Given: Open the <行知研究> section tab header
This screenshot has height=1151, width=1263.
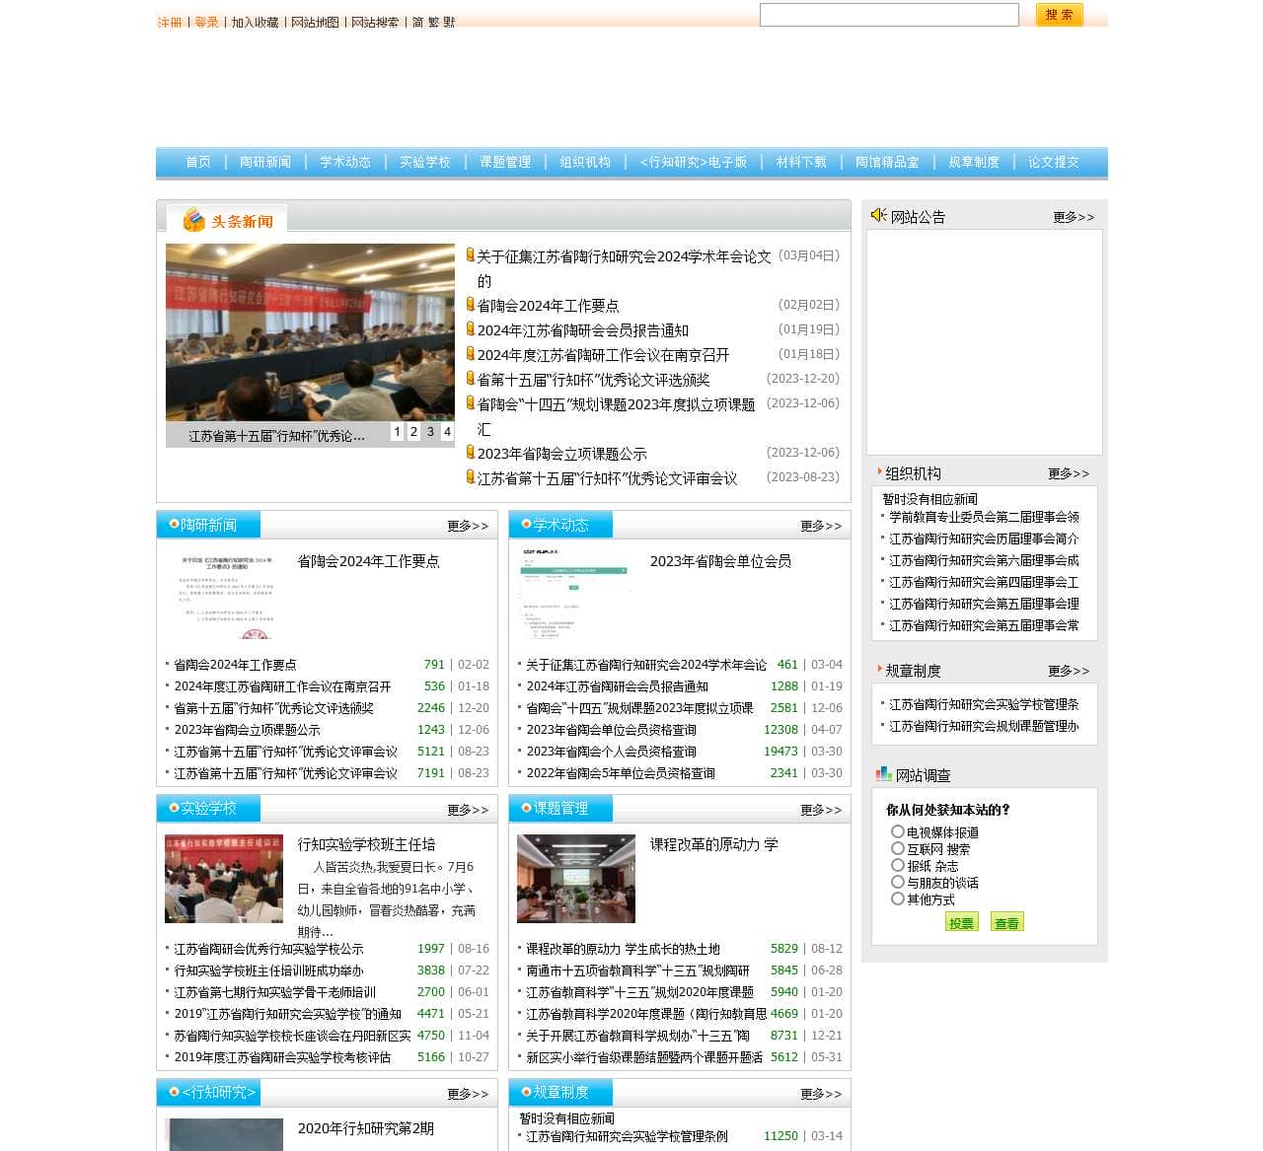Looking at the screenshot, I should [x=208, y=1092].
